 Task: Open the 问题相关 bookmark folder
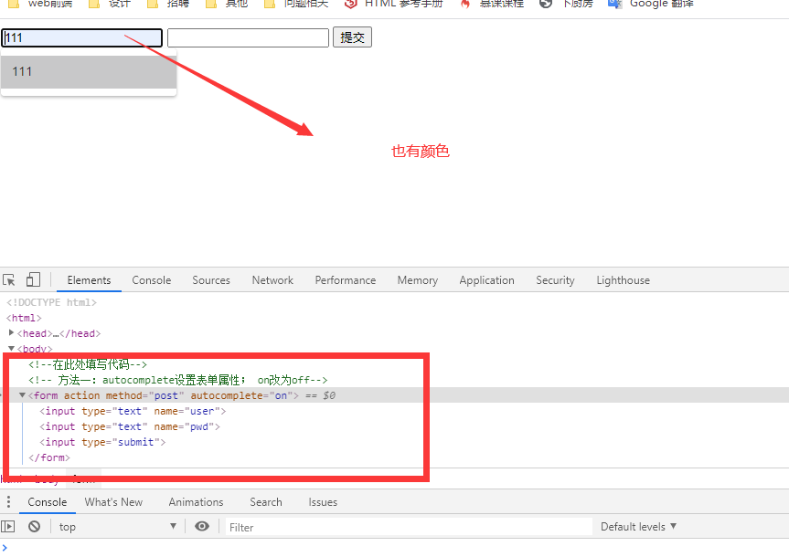(x=296, y=4)
